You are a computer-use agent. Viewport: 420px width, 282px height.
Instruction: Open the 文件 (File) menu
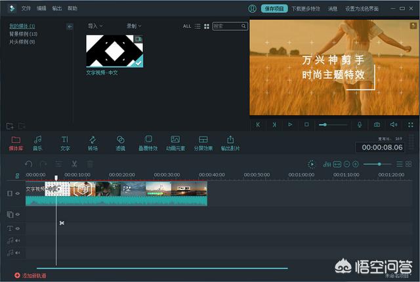tap(26, 9)
